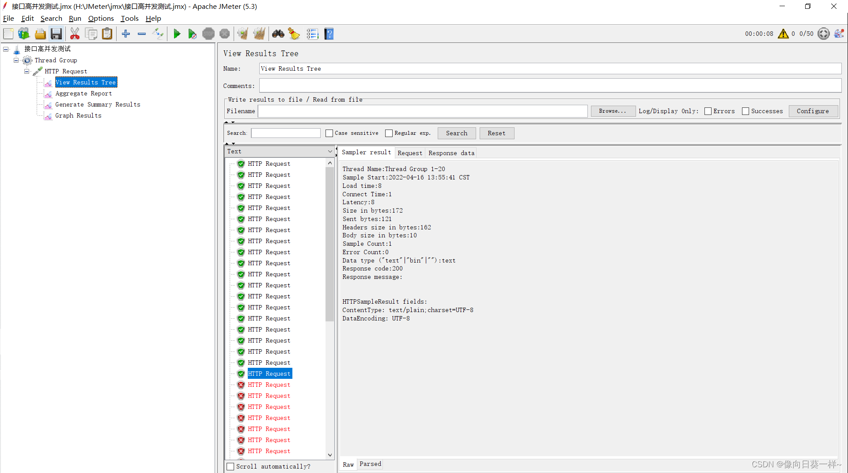Click the Clear All results icon

pyautogui.click(x=259, y=34)
